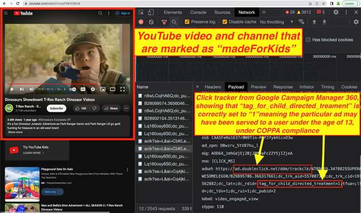
Task: Play the video
Action: coord(12,89)
